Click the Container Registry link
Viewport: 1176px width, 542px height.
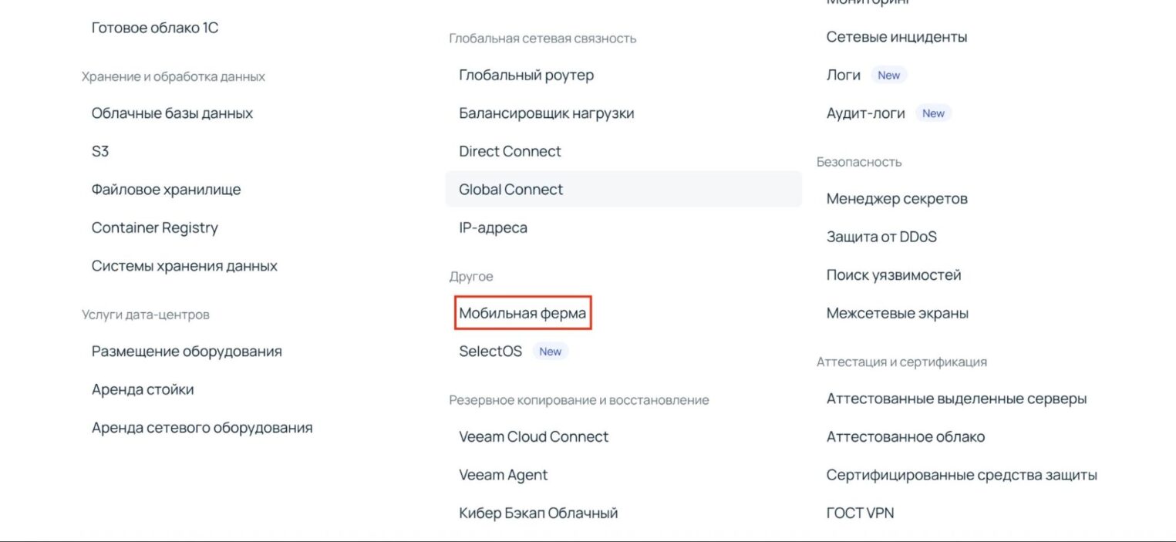coord(154,228)
